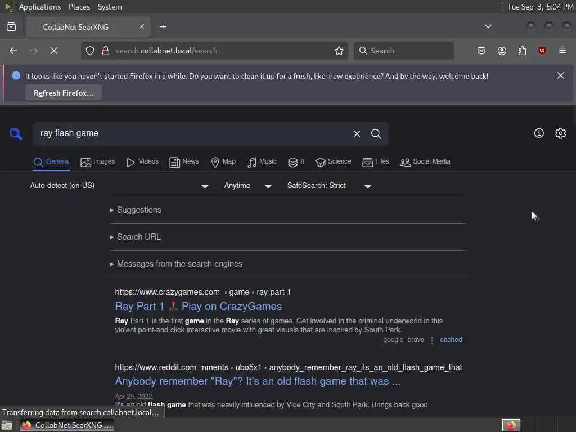Switch to Social Media category
This screenshot has width=576, height=432.
(x=425, y=161)
